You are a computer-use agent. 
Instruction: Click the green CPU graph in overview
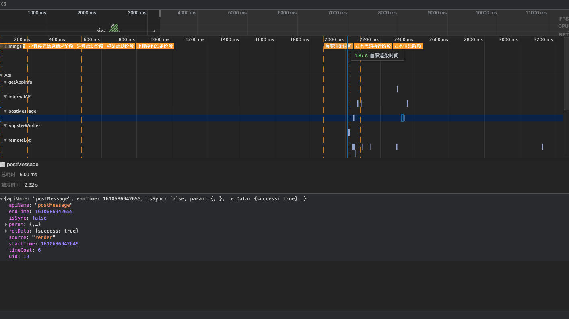[x=114, y=28]
